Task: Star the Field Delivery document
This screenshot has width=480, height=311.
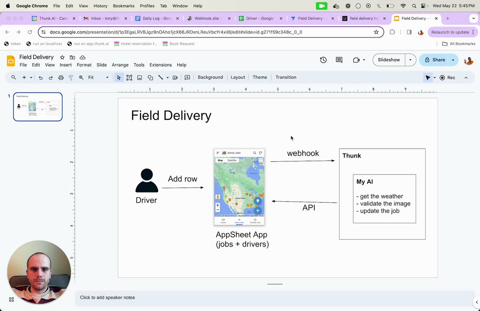Action: point(62,57)
